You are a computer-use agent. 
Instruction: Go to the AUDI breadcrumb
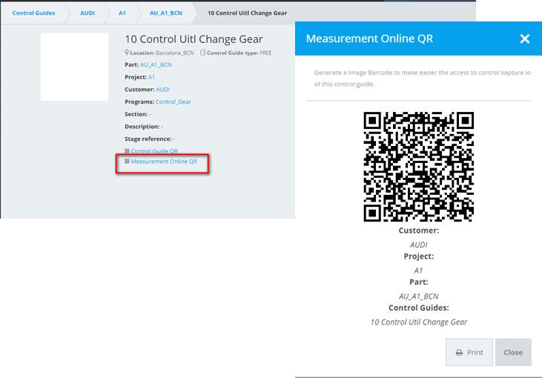click(87, 13)
